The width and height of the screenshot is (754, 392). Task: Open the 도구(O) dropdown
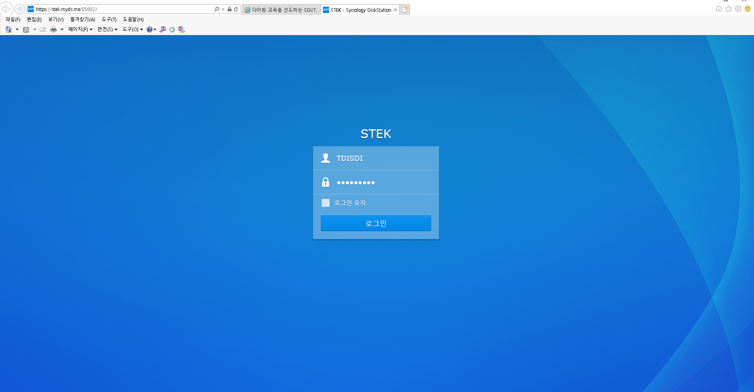click(133, 29)
